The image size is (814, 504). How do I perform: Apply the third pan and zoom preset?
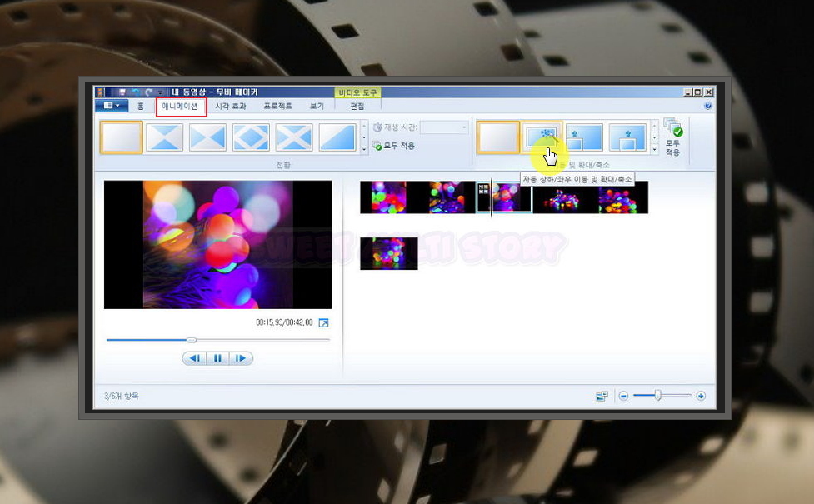tap(584, 137)
